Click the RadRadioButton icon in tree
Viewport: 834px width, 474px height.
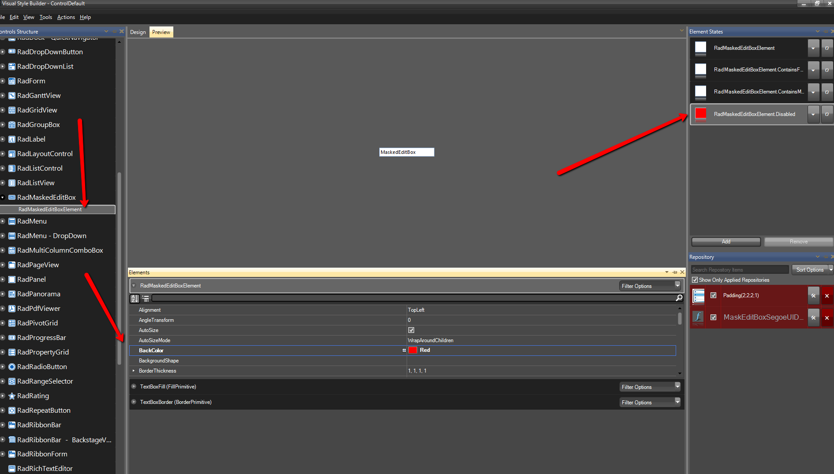pyautogui.click(x=12, y=367)
